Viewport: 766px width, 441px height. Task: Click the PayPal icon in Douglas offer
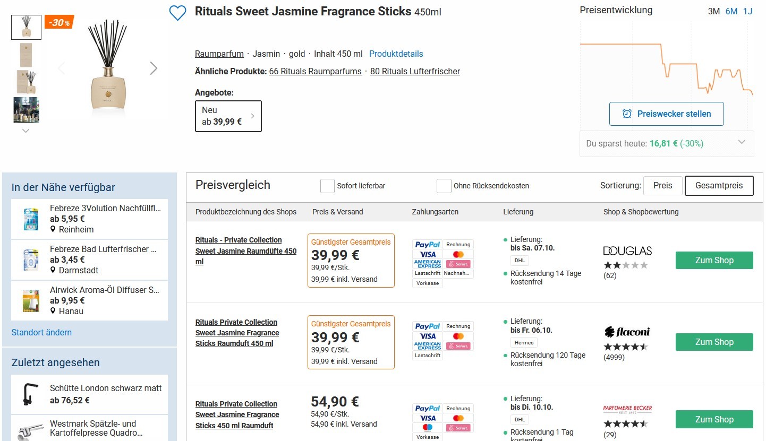click(428, 245)
